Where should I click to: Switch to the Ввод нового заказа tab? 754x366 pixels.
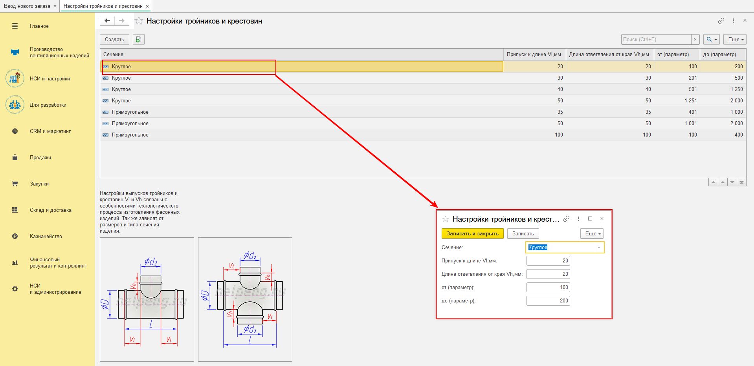[27, 6]
